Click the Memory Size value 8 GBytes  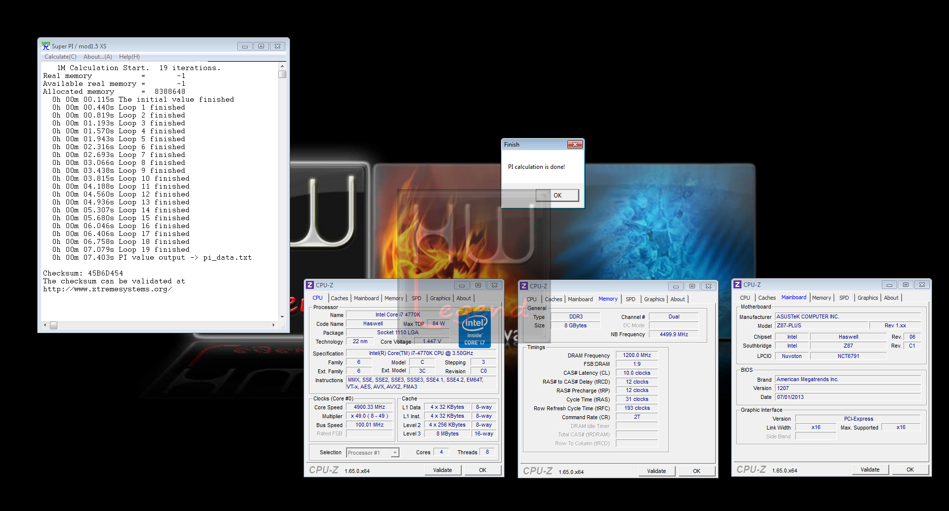pyautogui.click(x=575, y=325)
